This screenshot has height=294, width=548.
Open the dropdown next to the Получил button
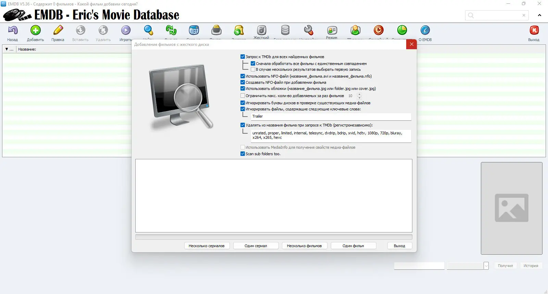click(x=486, y=266)
